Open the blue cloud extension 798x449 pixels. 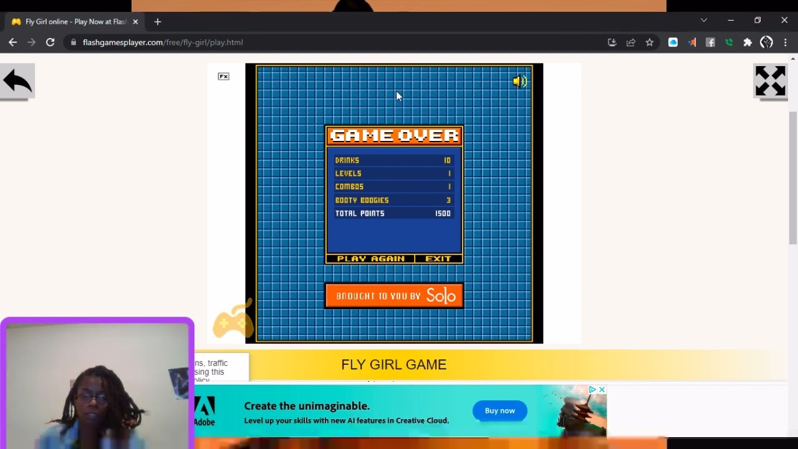pos(673,42)
